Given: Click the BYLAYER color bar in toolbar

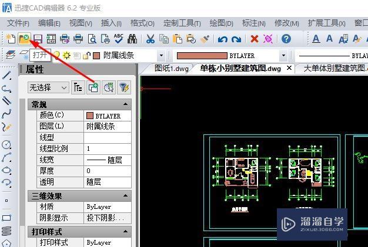Looking at the screenshot, I should (202, 56).
